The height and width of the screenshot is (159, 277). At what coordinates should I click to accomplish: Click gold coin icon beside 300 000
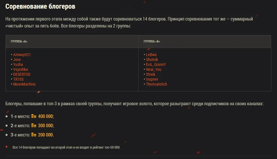pyautogui.click(x=34, y=126)
